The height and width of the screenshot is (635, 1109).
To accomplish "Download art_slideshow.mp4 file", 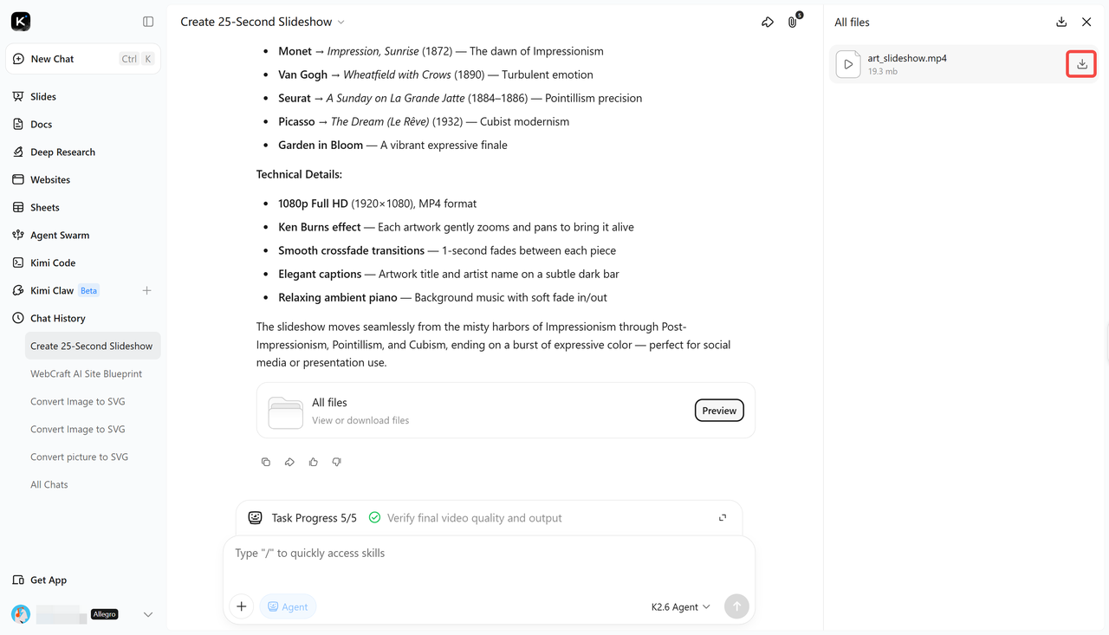I will tap(1081, 64).
